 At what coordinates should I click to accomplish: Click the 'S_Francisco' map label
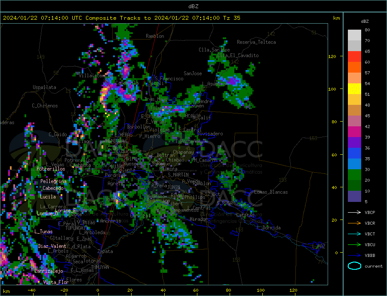coord(169,79)
